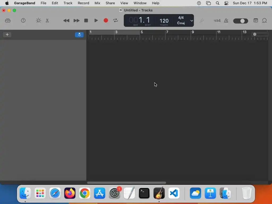Click the GarageBand guitar Dock icon
The width and height of the screenshot is (272, 204).
pos(159,193)
